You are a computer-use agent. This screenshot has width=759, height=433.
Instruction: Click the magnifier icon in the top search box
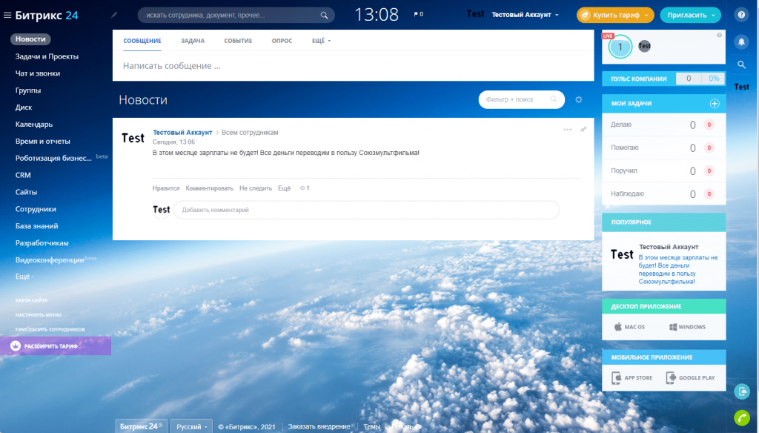point(324,15)
